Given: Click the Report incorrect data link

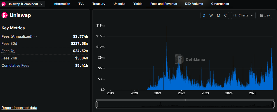Looking at the screenshot, I should tap(19, 108).
